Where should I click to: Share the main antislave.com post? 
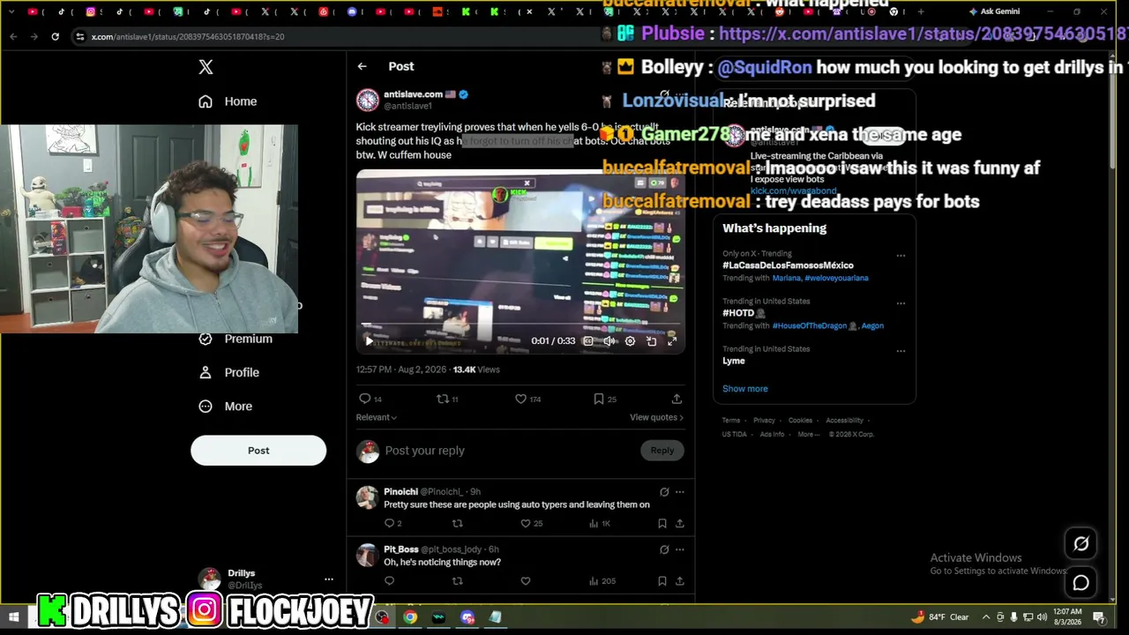[x=677, y=399]
